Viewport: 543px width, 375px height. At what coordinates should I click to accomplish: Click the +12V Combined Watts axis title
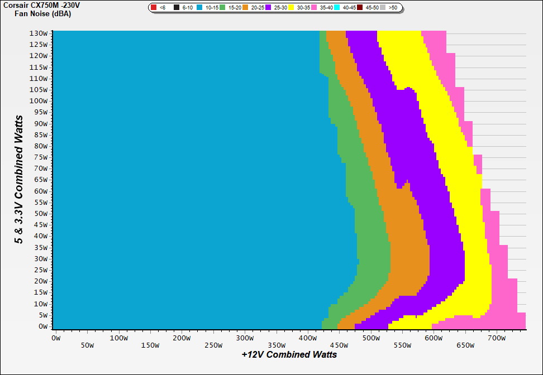[x=289, y=354]
